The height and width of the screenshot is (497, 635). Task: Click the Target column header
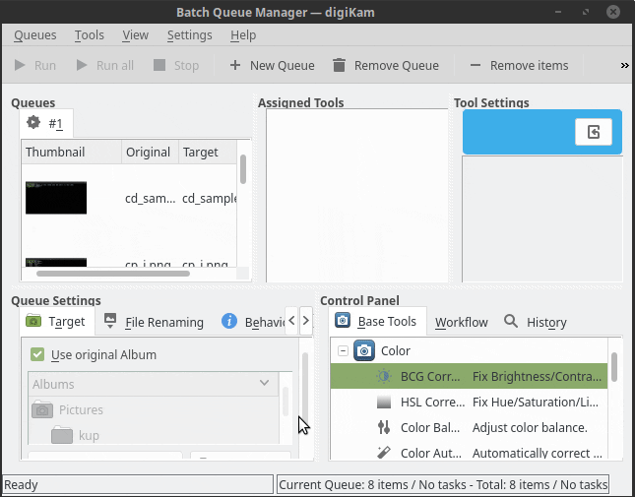208,153
